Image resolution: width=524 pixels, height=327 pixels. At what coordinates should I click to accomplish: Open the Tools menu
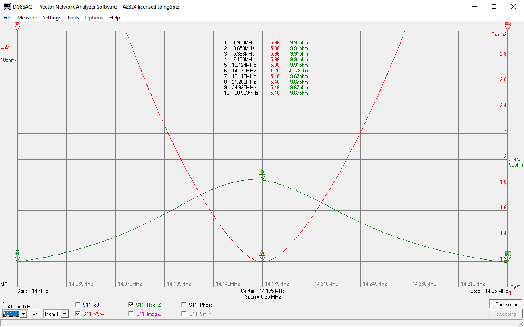tap(73, 18)
